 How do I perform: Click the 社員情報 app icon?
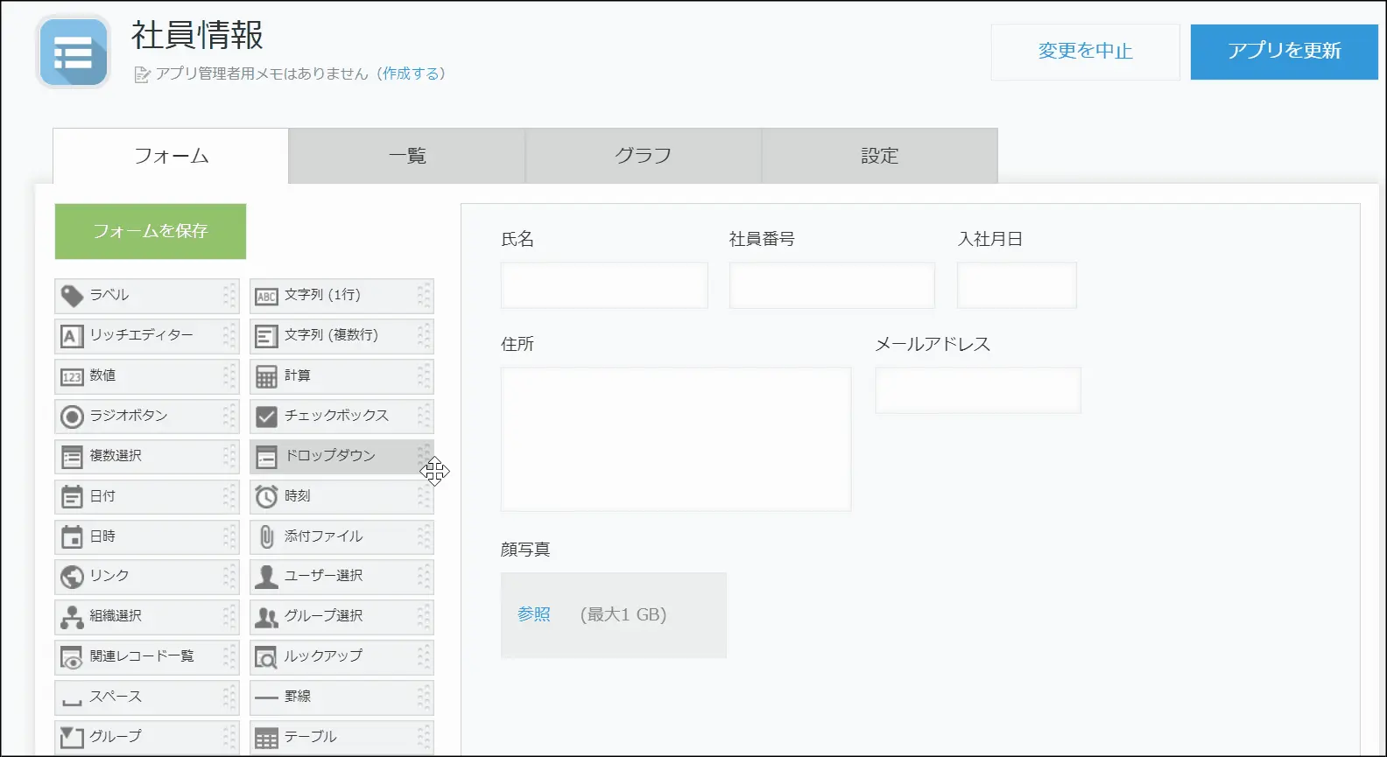point(74,53)
